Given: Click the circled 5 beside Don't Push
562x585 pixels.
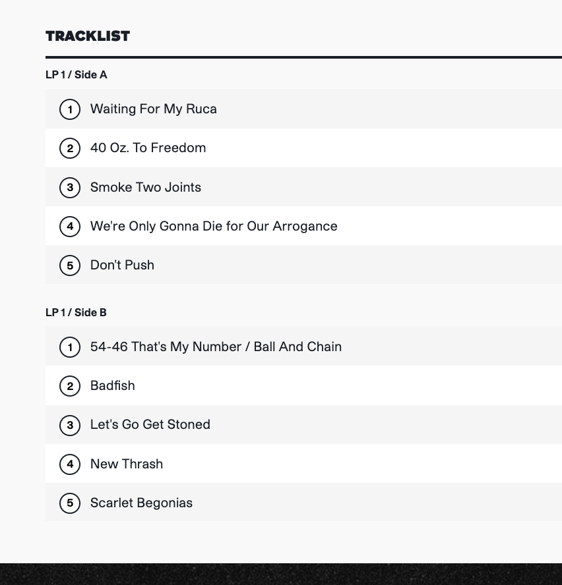Looking at the screenshot, I should click(x=70, y=265).
